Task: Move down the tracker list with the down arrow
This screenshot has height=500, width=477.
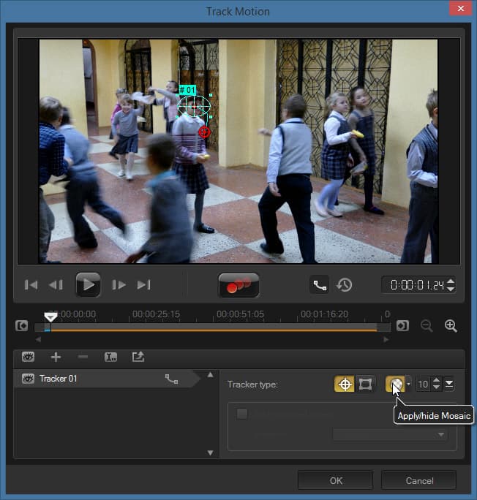Action: click(x=210, y=452)
